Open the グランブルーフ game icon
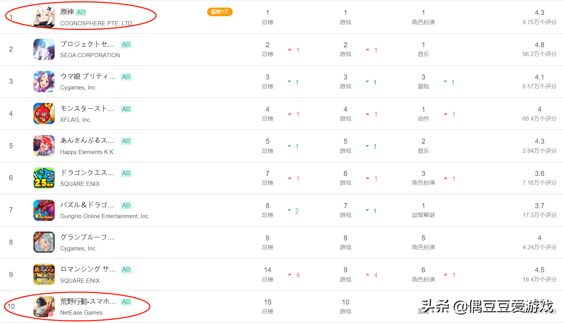Viewport: 563px width, 323px height. [x=44, y=242]
